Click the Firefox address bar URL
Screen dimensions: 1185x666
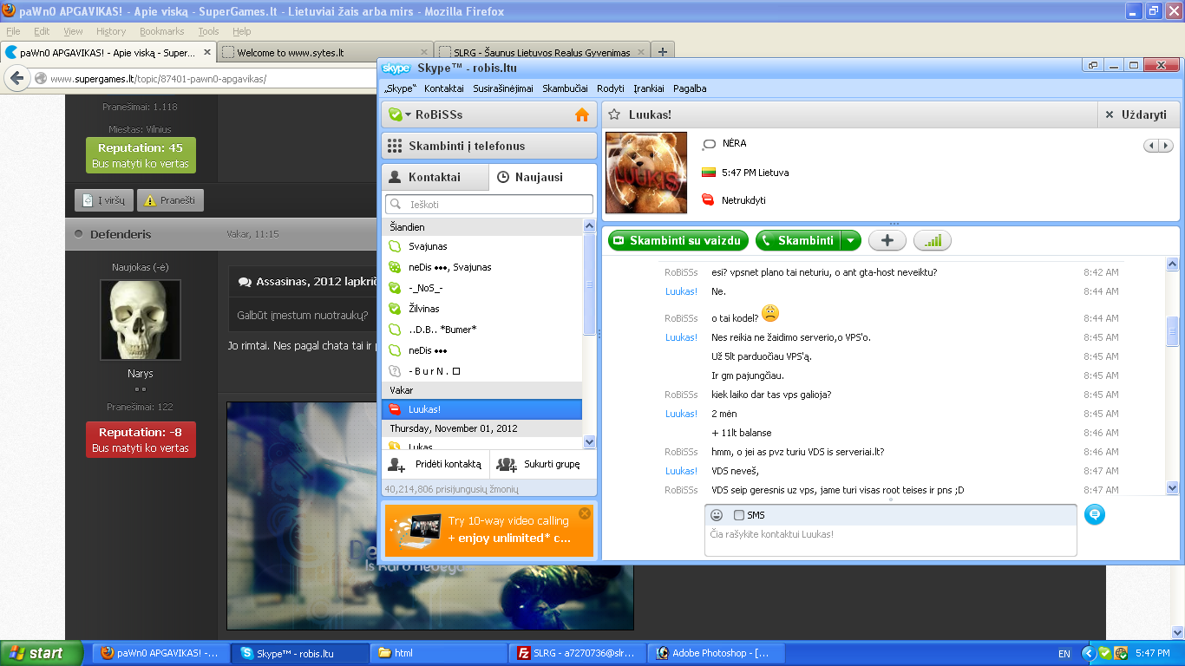pyautogui.click(x=158, y=79)
